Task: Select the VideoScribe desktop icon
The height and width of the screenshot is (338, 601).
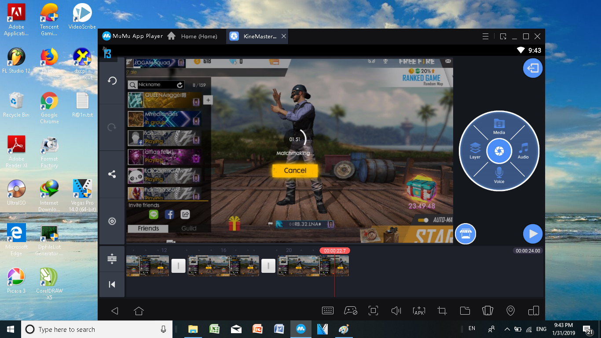Action: (82, 17)
